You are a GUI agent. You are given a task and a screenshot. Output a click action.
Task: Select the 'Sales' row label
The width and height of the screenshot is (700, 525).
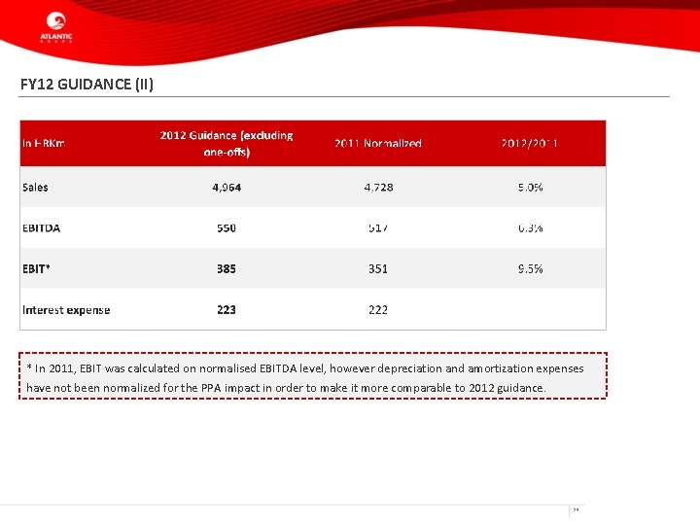pyautogui.click(x=35, y=187)
